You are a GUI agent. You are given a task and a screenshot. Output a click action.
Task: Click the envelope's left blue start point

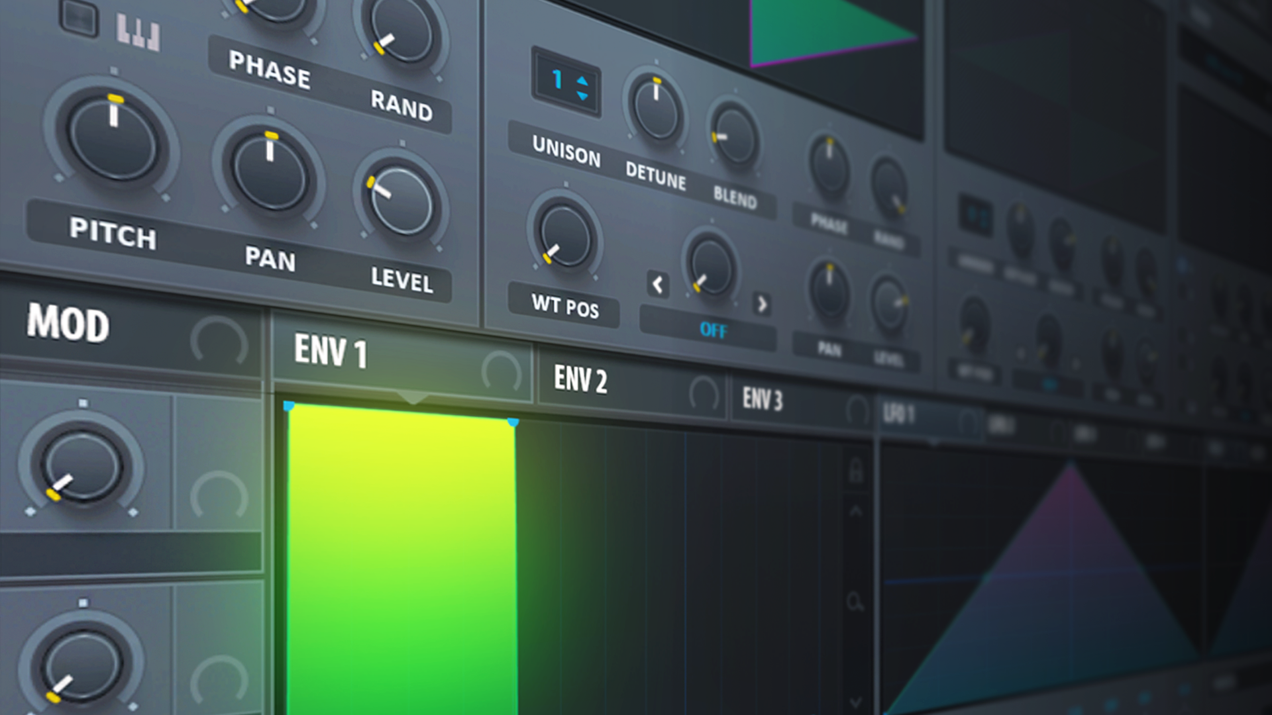pyautogui.click(x=289, y=405)
